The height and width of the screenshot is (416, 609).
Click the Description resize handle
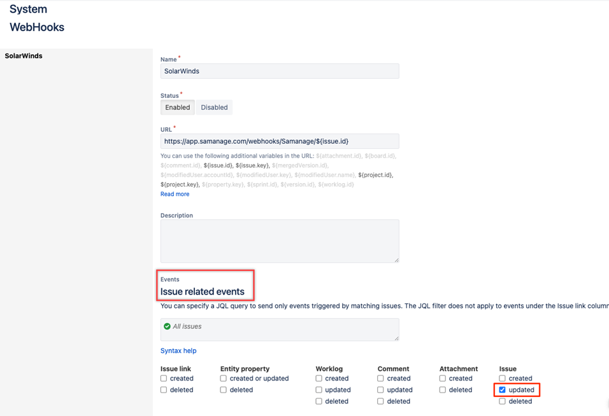(x=396, y=260)
